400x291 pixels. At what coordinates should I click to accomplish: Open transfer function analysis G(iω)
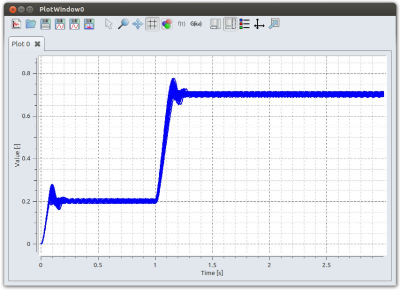click(195, 23)
